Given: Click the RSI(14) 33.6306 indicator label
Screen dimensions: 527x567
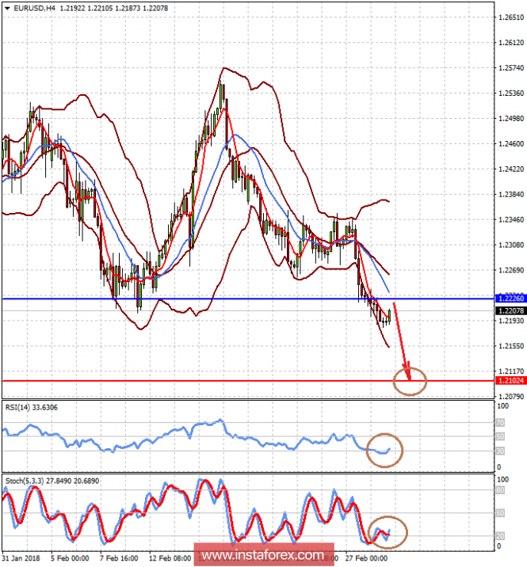Looking at the screenshot, I should pyautogui.click(x=31, y=408).
